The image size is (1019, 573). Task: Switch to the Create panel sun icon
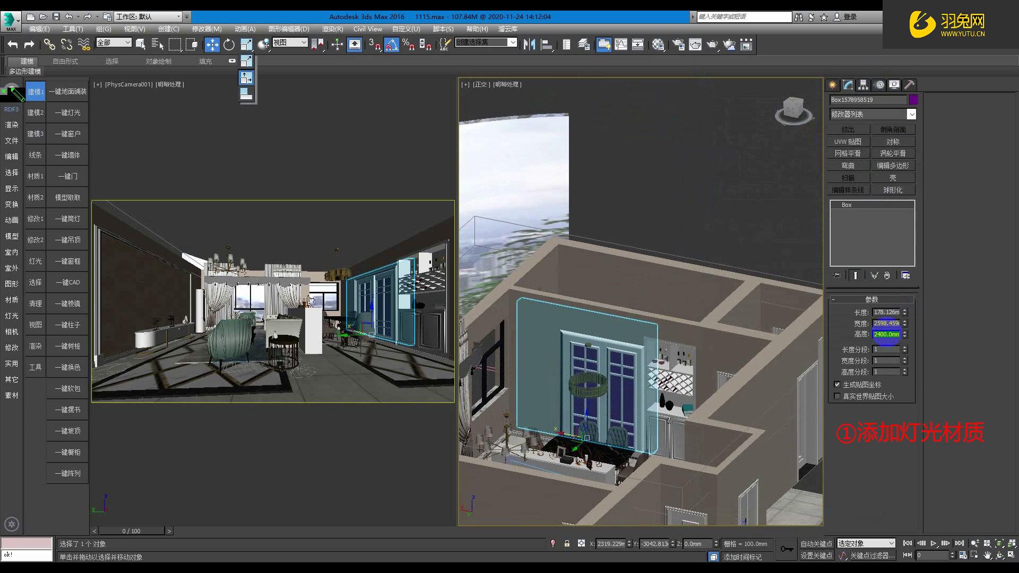[x=832, y=84]
